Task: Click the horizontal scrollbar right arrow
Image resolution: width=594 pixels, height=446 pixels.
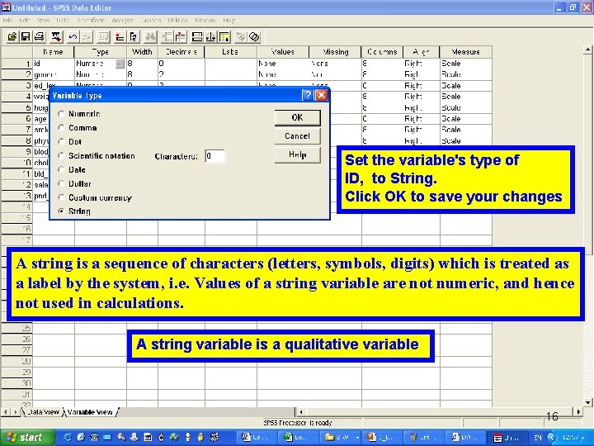Action: point(578,411)
